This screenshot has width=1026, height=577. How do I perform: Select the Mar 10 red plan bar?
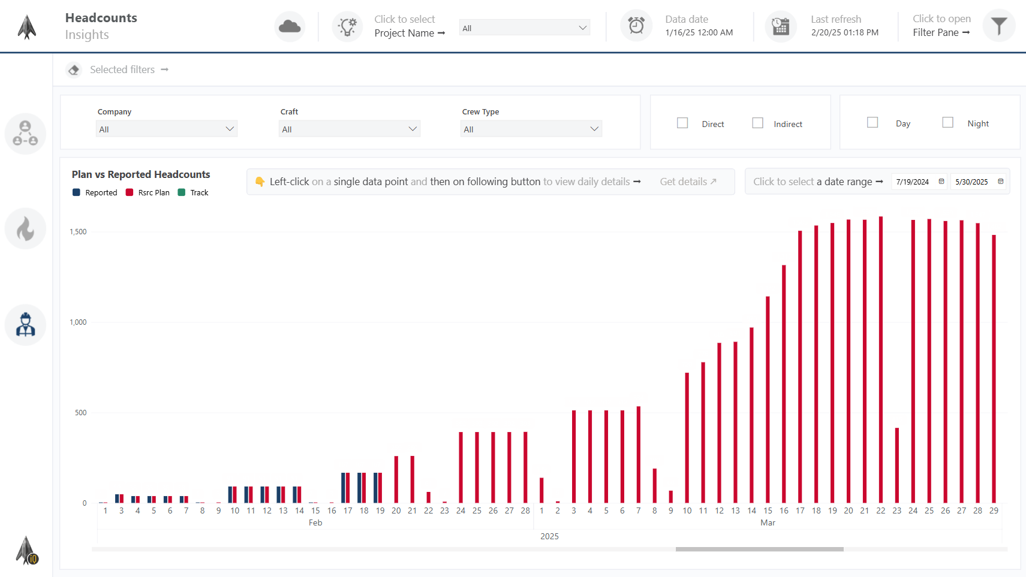tap(687, 438)
